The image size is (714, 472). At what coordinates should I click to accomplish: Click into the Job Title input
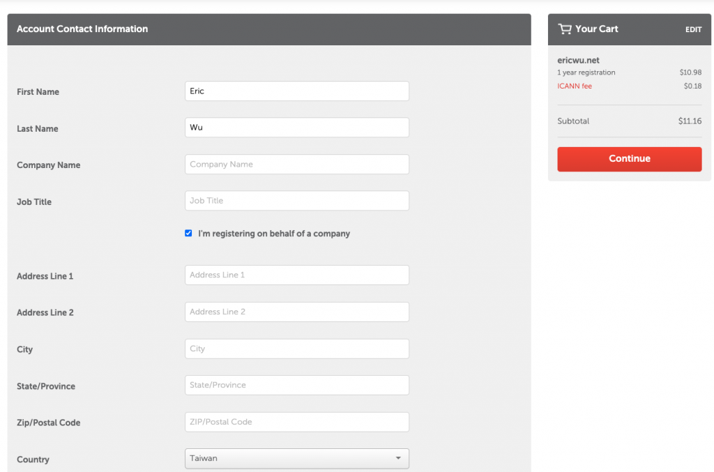point(297,201)
